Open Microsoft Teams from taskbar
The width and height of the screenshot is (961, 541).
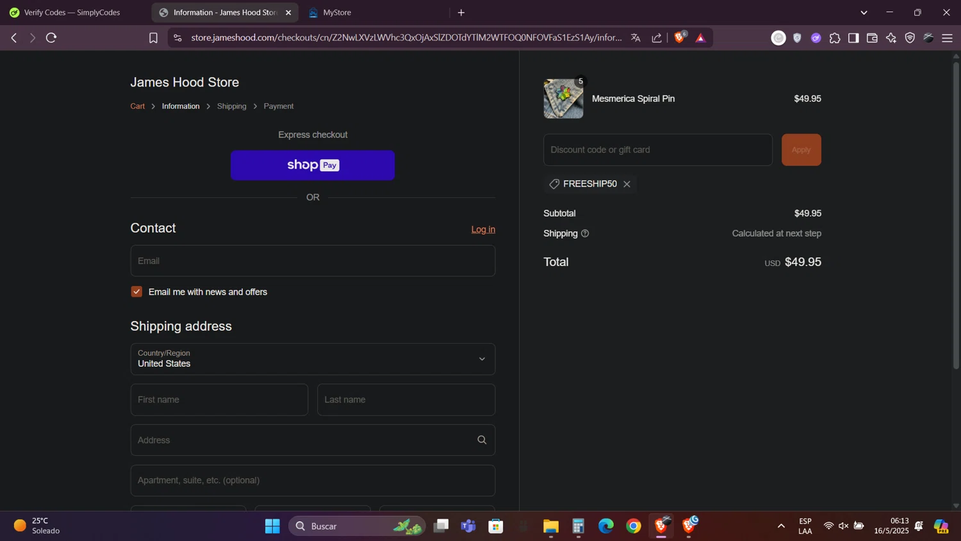point(468,526)
